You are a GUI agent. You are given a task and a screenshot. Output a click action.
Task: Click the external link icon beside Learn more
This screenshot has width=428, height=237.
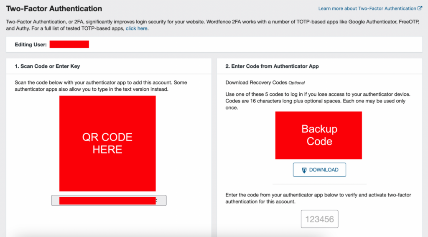[420, 8]
